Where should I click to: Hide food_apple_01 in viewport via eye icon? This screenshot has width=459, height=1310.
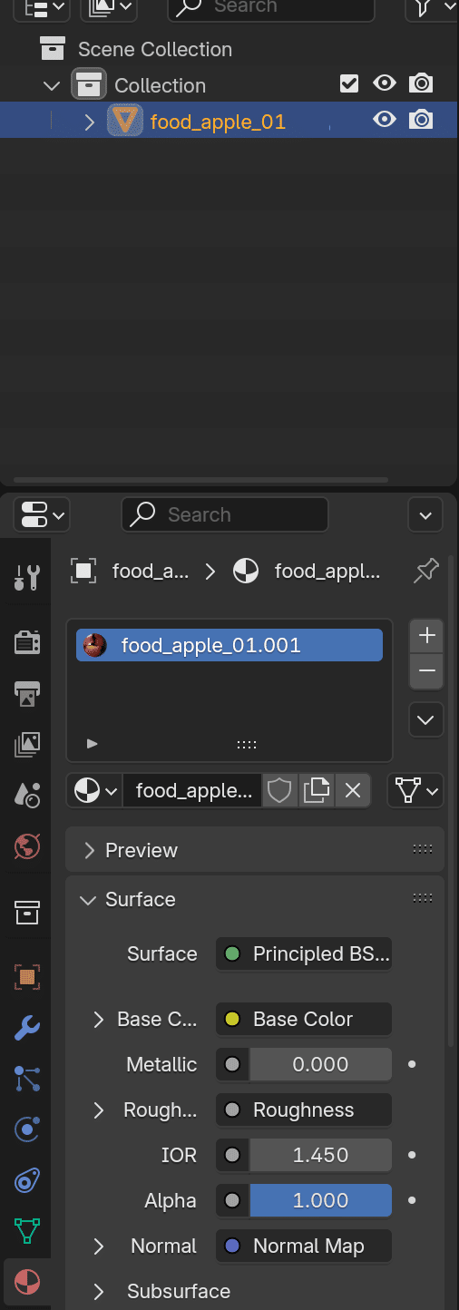385,120
